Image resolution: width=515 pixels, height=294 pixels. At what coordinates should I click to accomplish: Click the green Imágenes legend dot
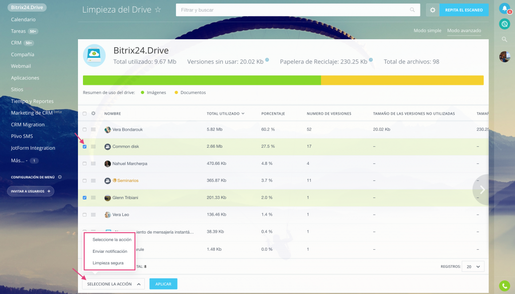pos(142,92)
